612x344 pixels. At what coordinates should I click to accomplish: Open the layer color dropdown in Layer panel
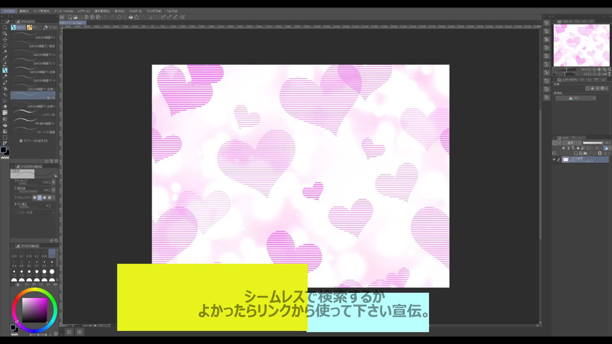606,148
